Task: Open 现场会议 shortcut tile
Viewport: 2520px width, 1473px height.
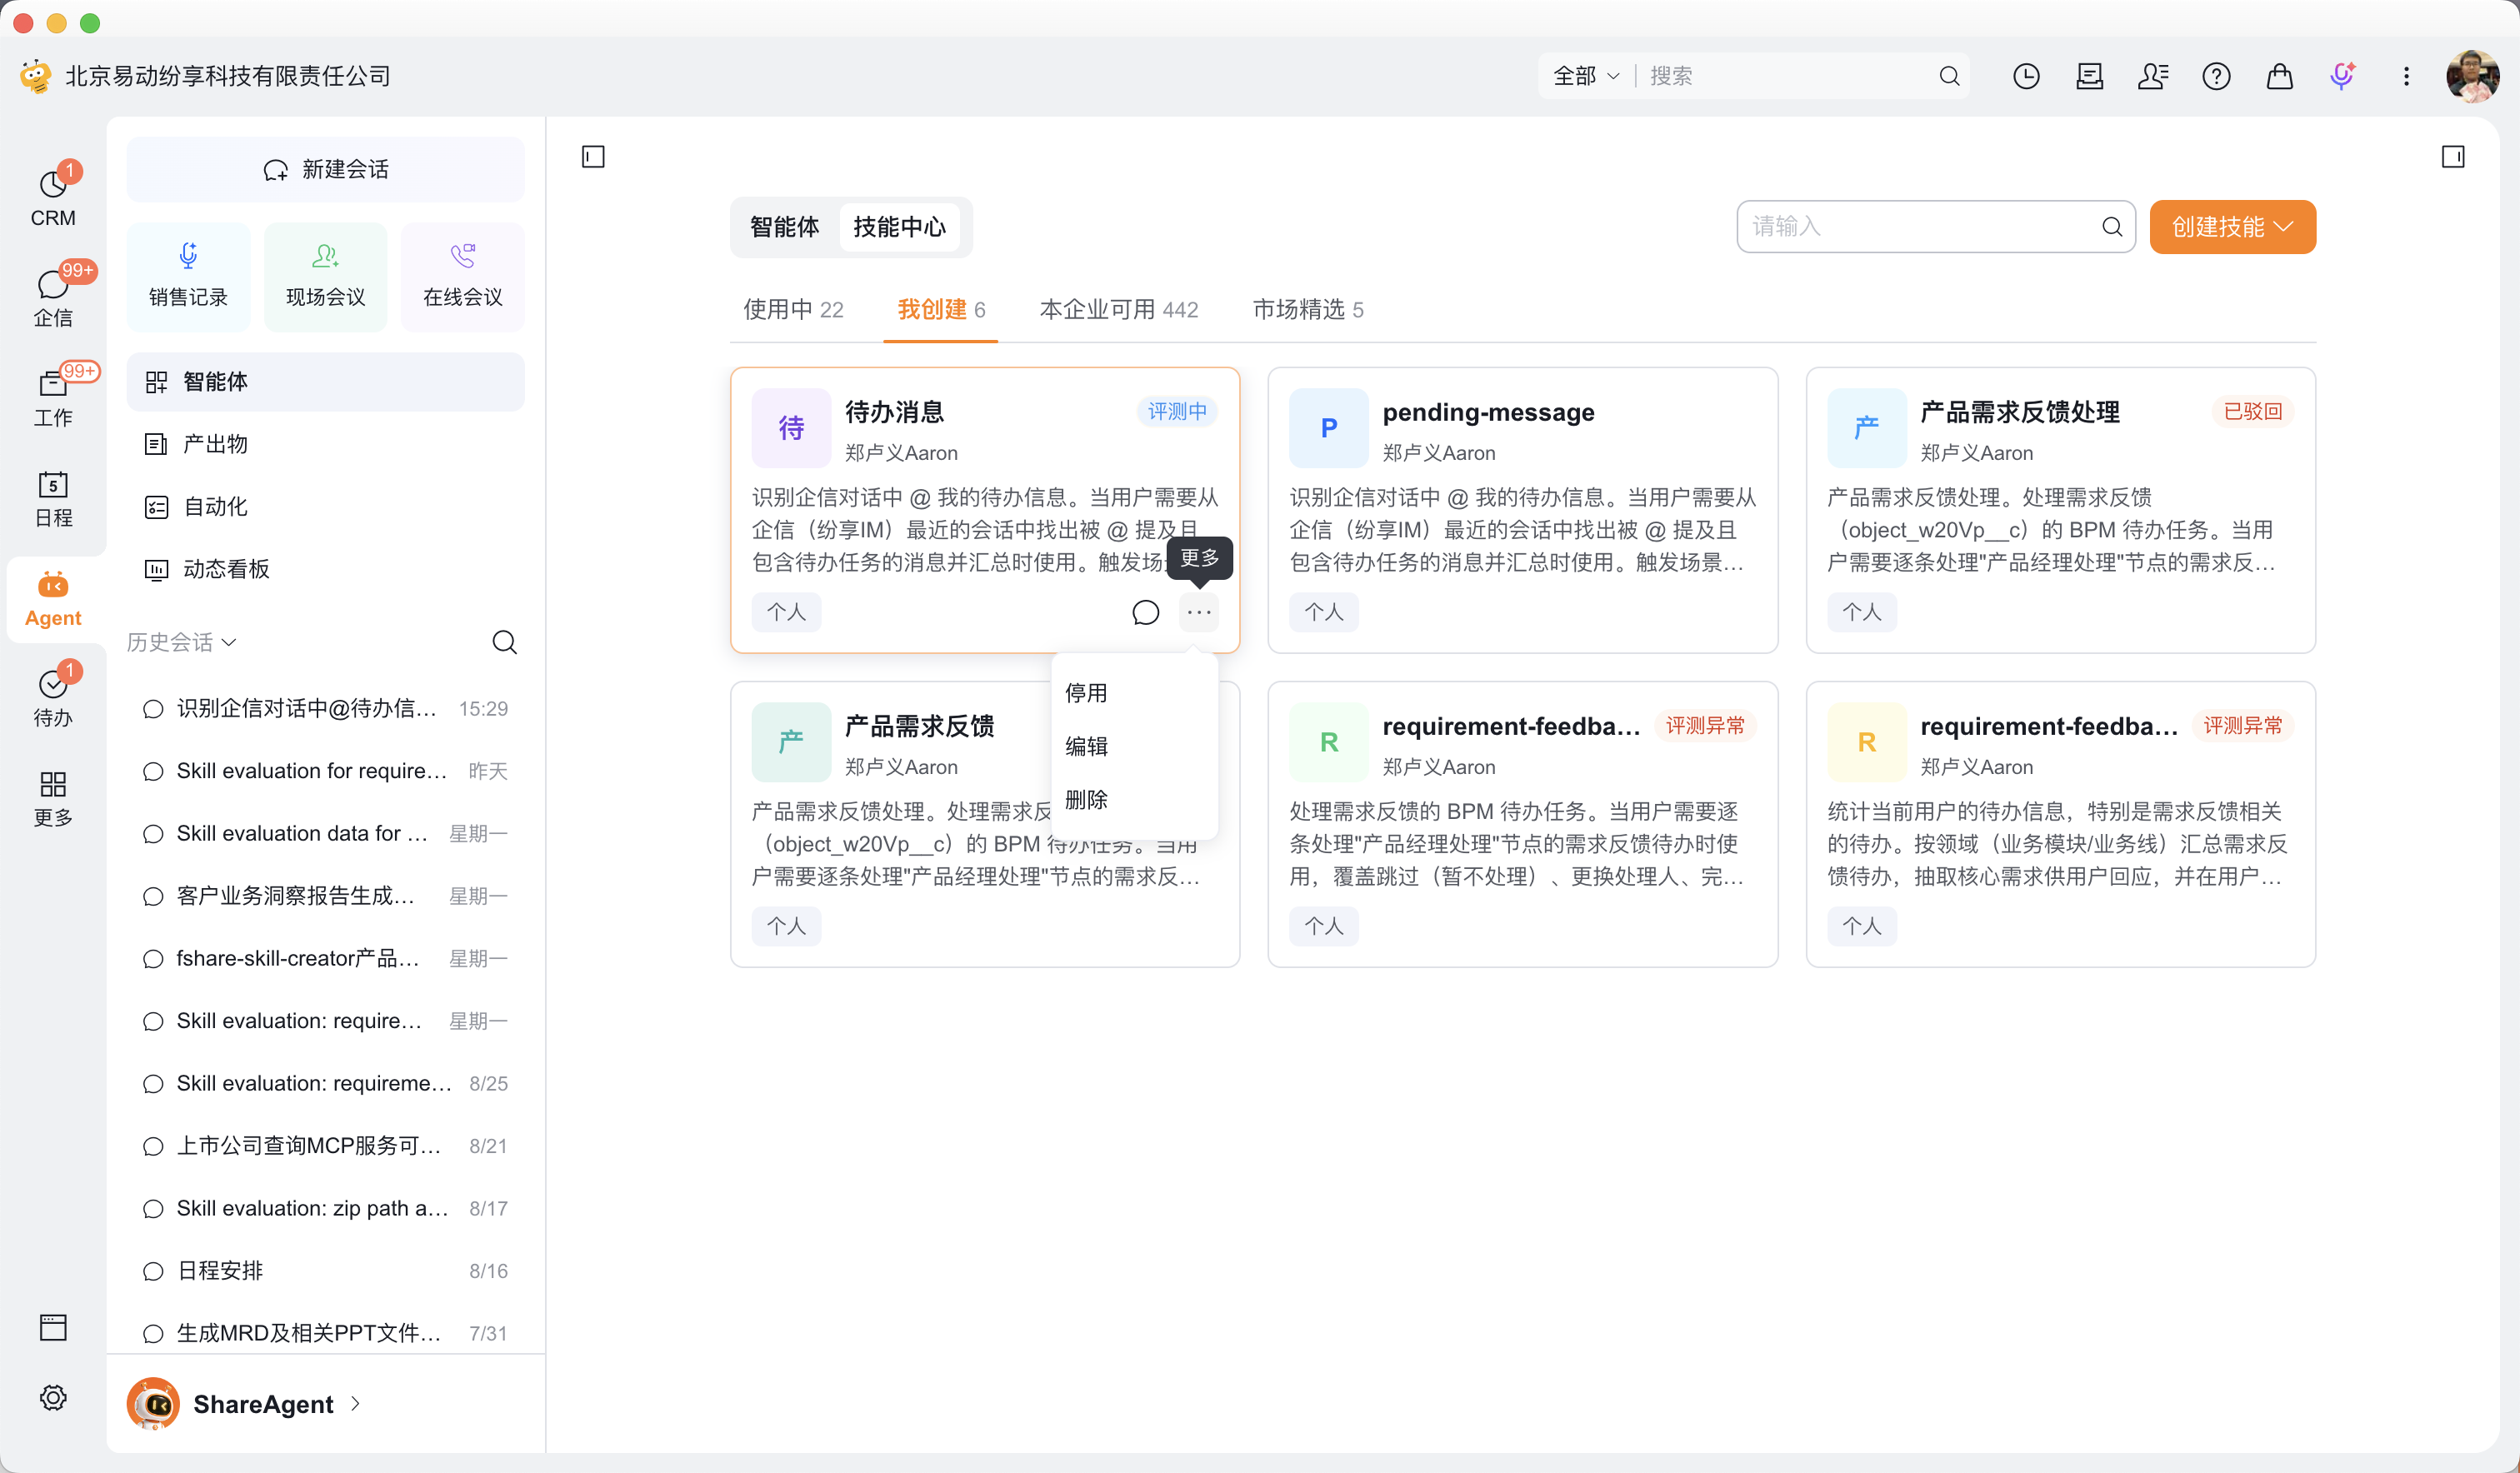Action: tap(325, 277)
